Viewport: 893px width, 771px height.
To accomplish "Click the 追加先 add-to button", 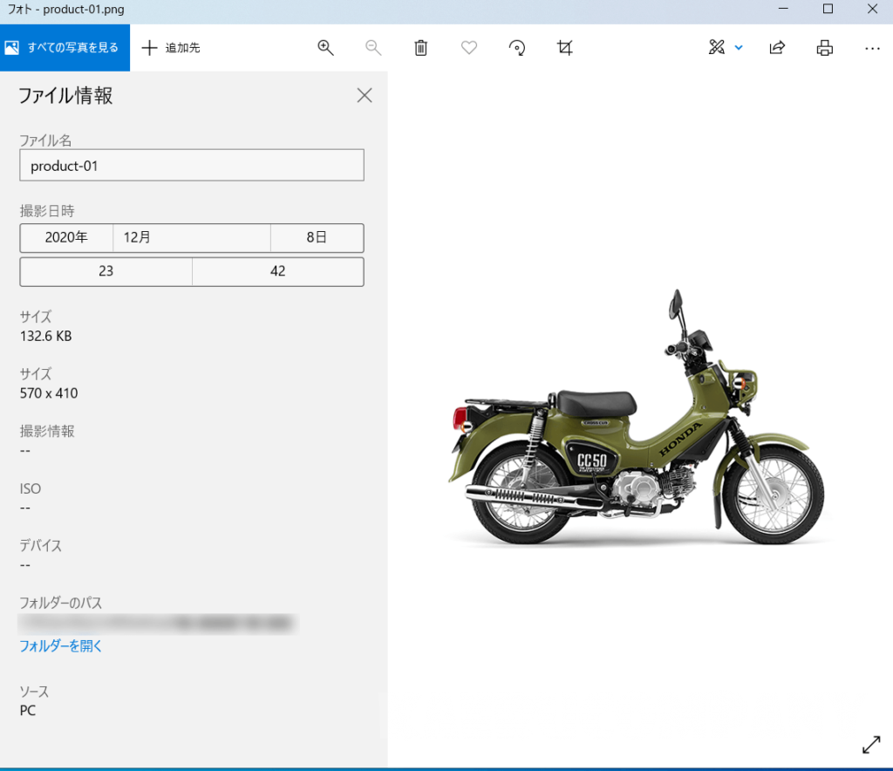I will [x=172, y=48].
